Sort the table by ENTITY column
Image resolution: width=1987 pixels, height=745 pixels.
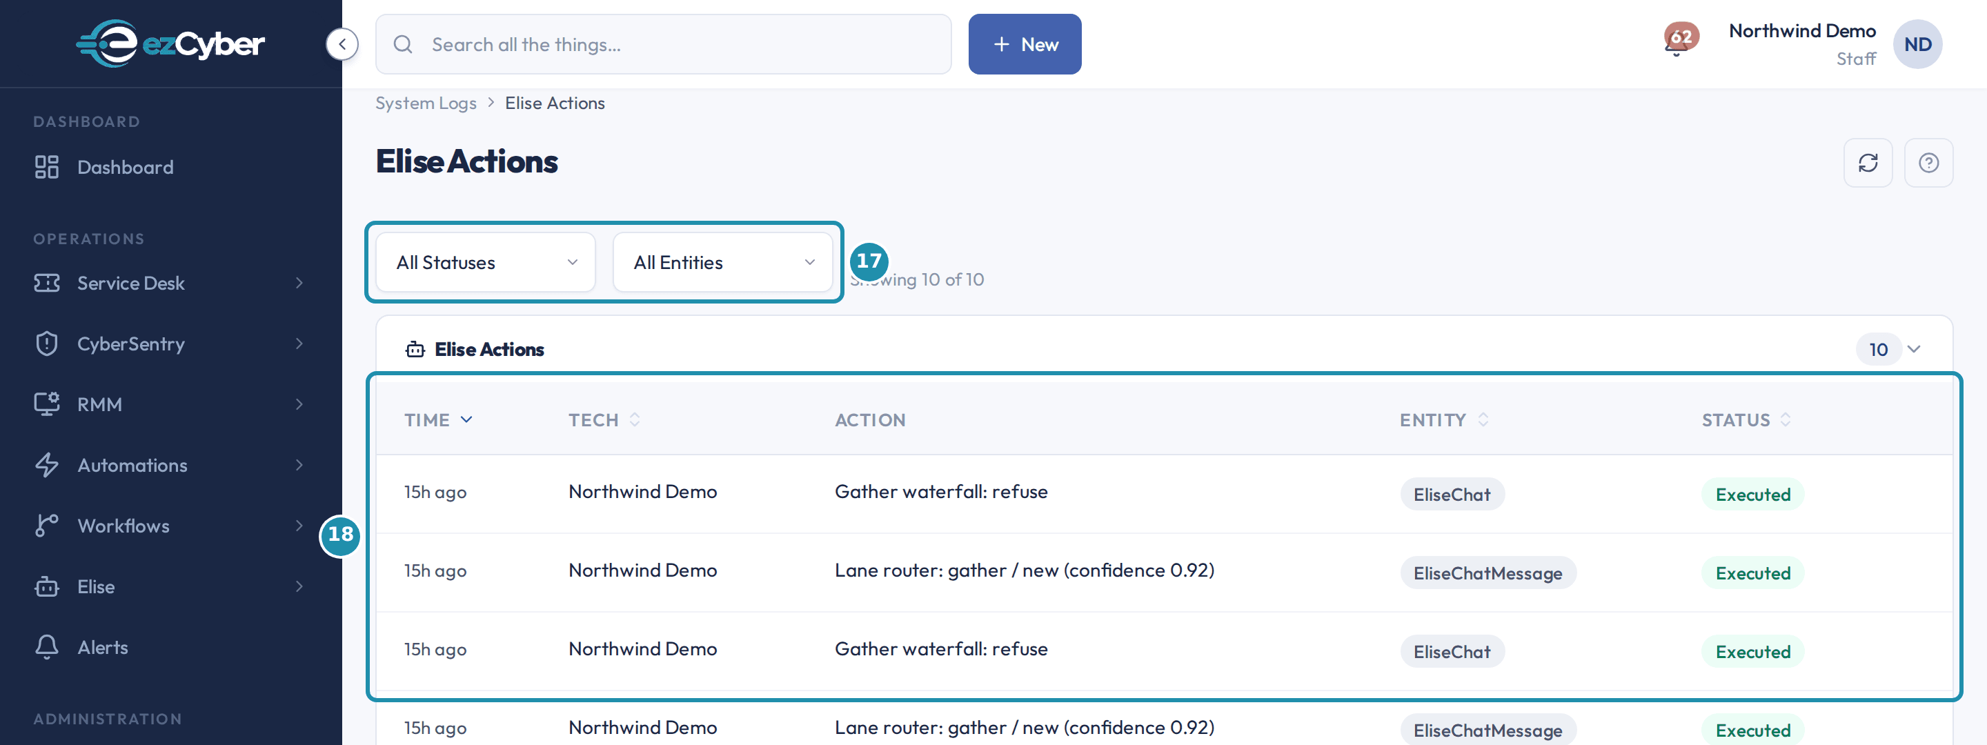pyautogui.click(x=1443, y=419)
